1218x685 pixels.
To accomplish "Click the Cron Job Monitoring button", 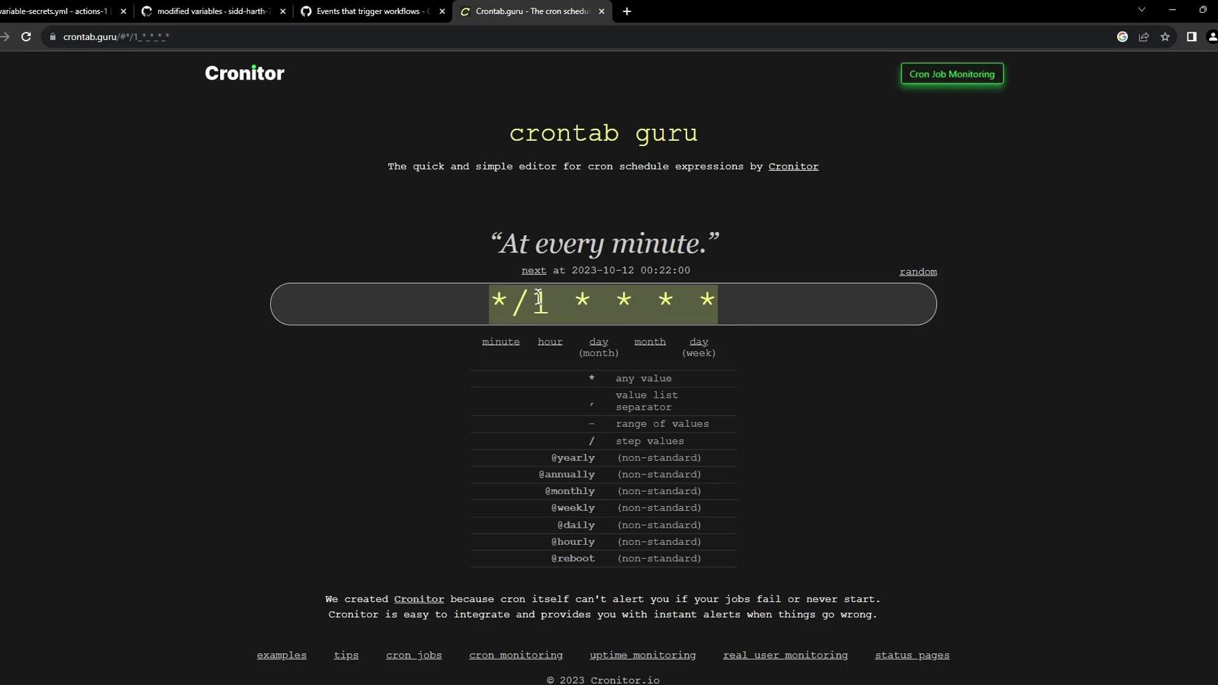I will click(952, 74).
